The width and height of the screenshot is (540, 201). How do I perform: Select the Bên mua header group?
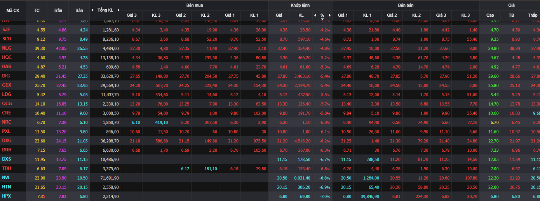[194, 5]
